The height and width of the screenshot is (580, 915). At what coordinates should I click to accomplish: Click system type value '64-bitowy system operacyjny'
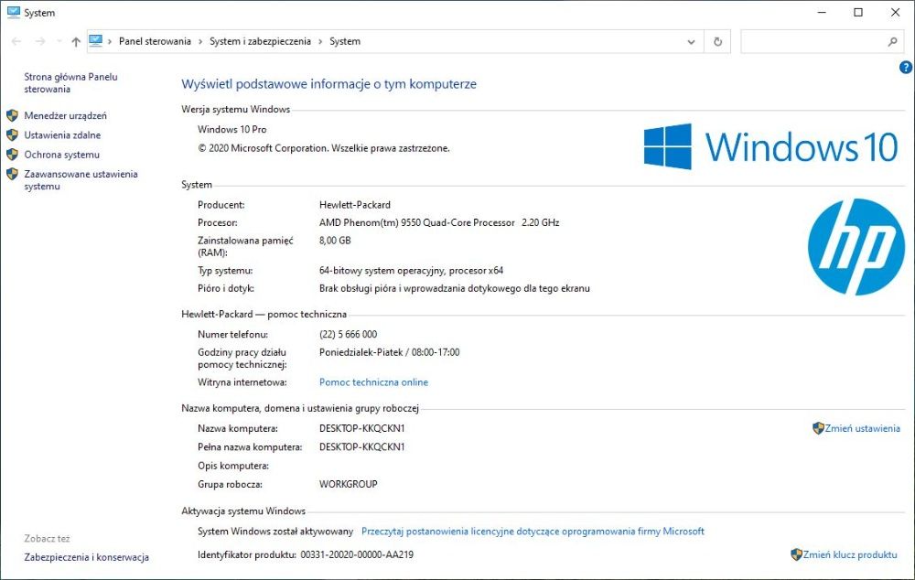[382, 271]
